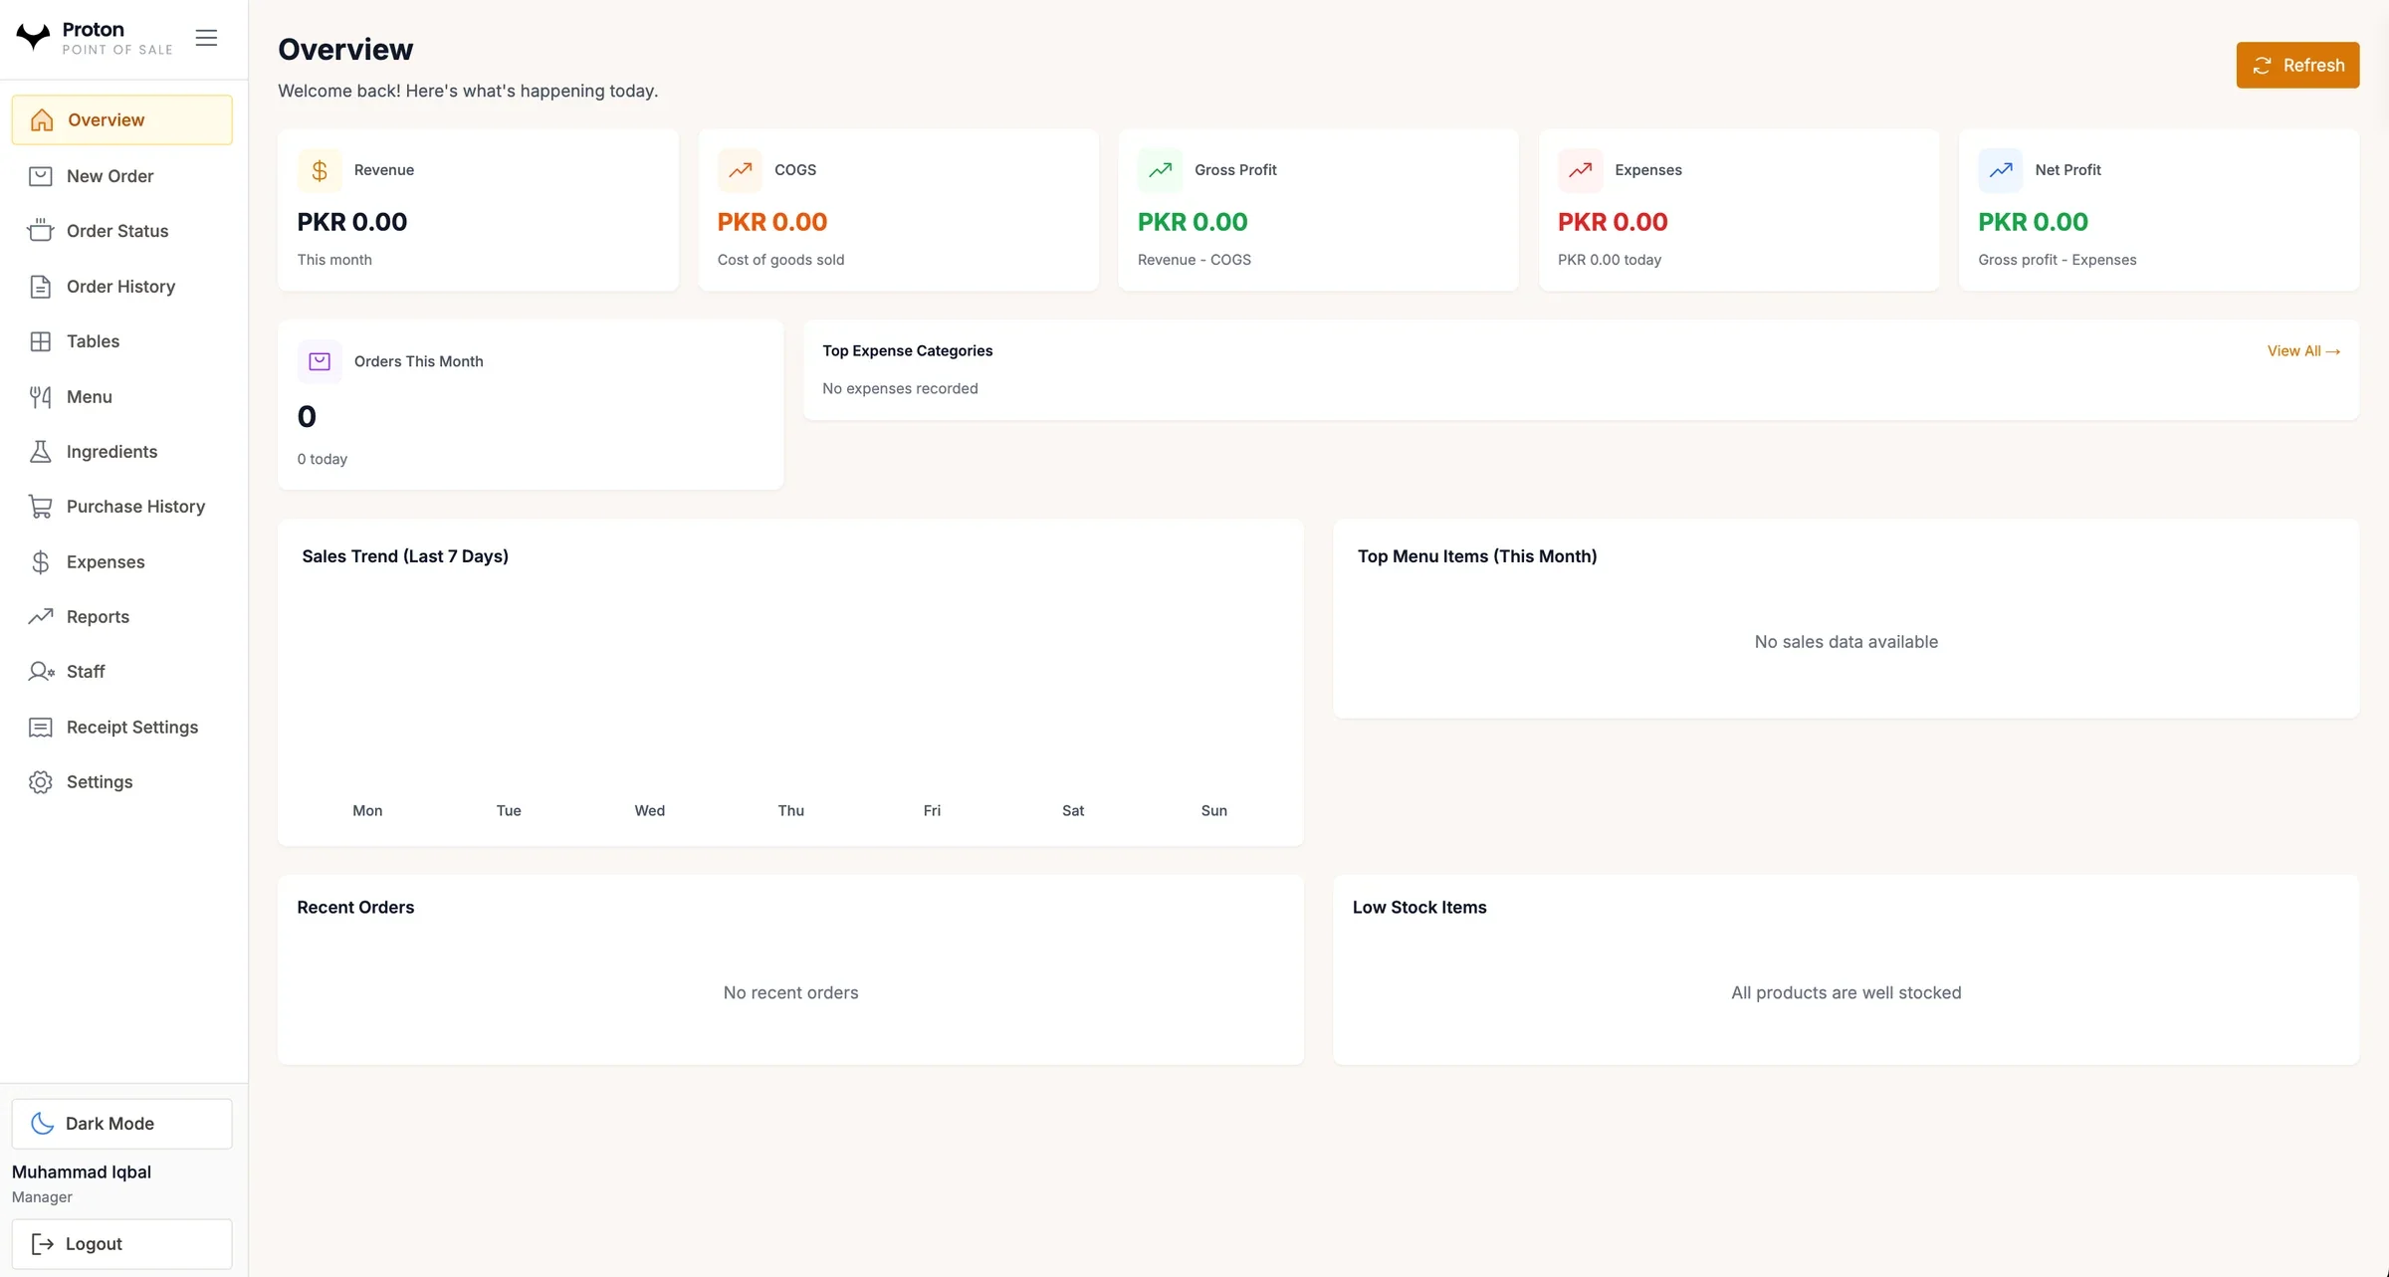Click the user name Muhammad Iqbal
2389x1277 pixels.
pyautogui.click(x=82, y=1172)
